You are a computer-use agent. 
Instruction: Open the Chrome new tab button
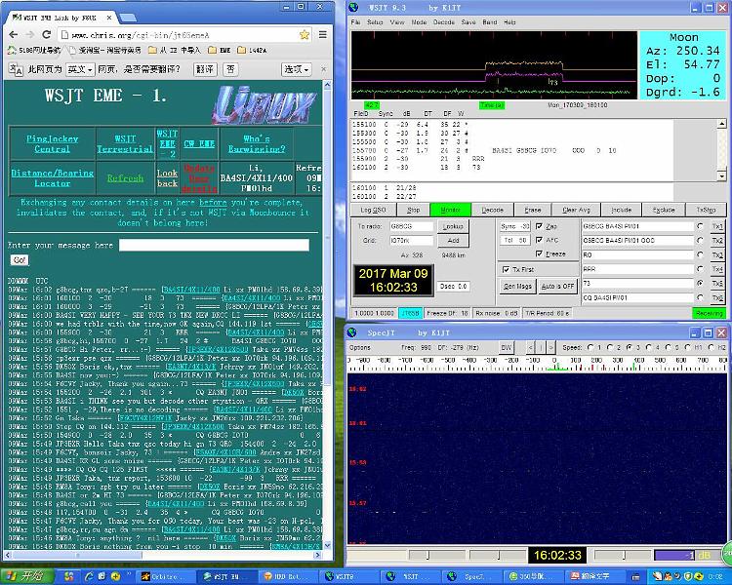coord(128,18)
